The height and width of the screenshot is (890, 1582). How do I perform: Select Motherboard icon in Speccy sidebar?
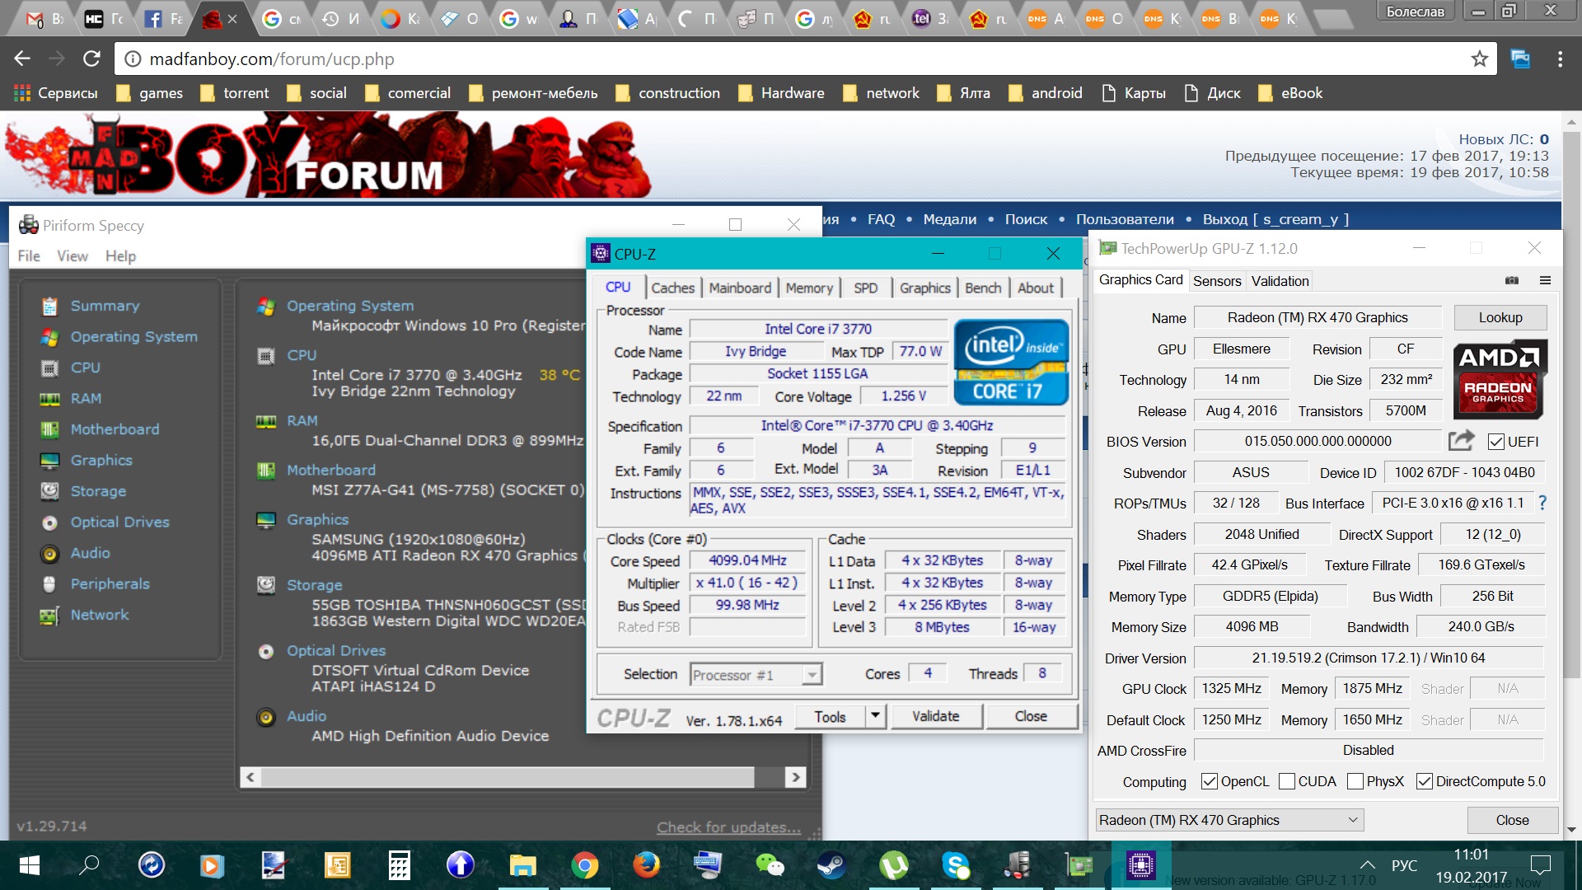[50, 429]
